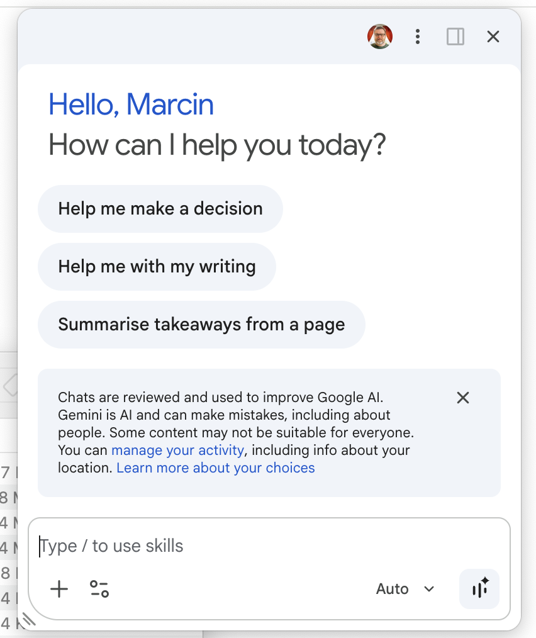Click the "Hello, Marcin" greeting text
Viewport: 536px width, 638px height.
131,104
